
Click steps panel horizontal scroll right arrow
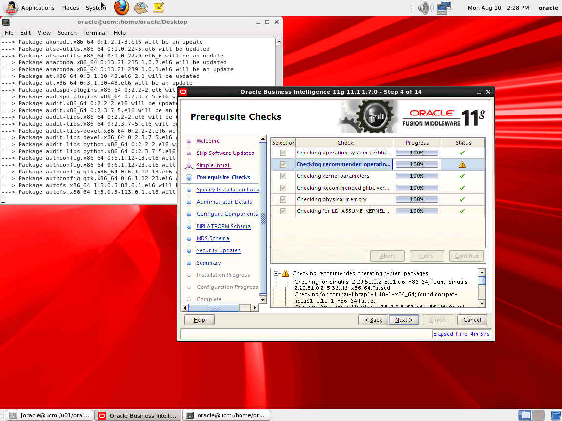click(255, 308)
